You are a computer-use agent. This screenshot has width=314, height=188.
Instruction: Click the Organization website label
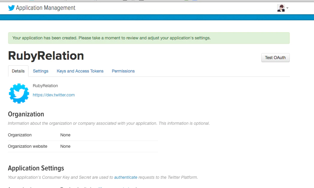pos(28,146)
